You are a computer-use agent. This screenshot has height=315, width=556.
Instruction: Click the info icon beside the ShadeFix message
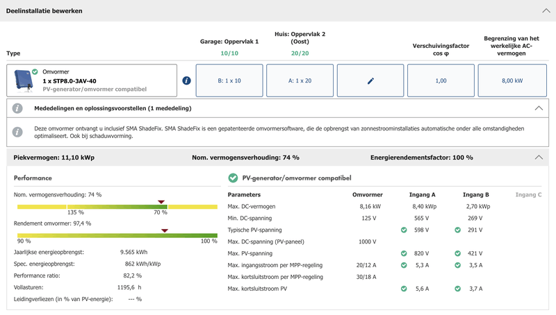coord(18,132)
